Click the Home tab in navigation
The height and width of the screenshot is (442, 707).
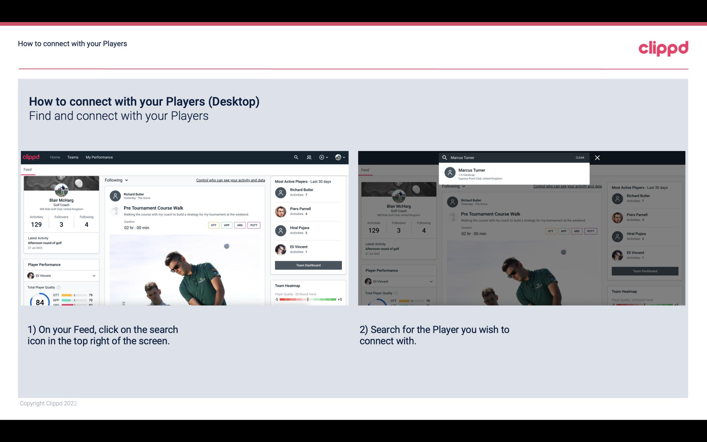pyautogui.click(x=55, y=157)
